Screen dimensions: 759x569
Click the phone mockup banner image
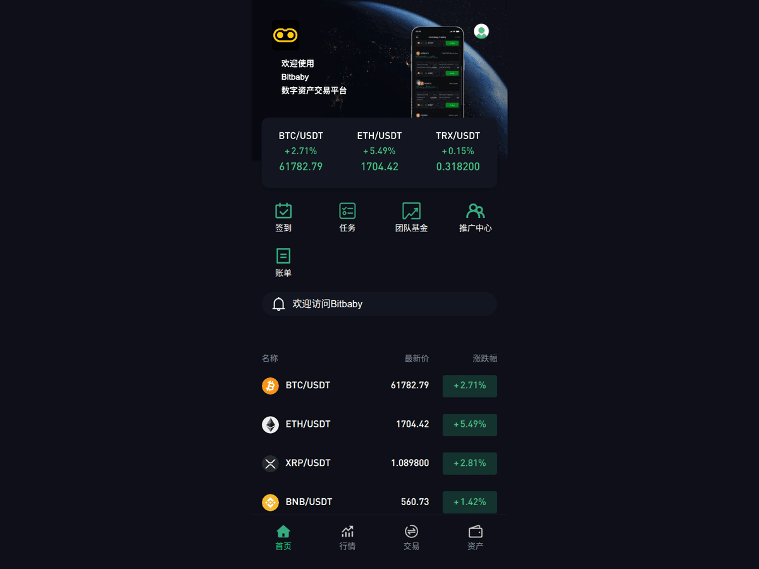[x=438, y=72]
